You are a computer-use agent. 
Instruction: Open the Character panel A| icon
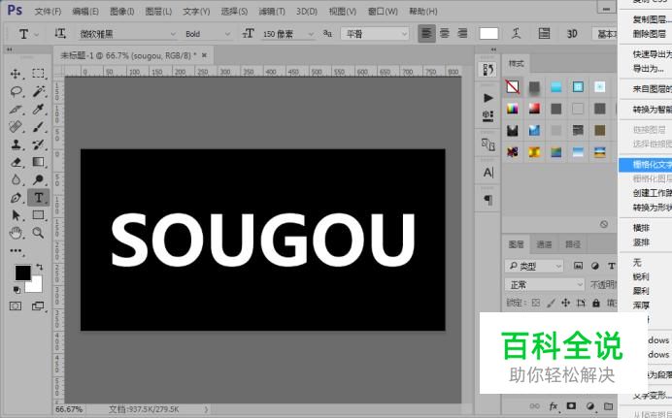pyautogui.click(x=488, y=173)
